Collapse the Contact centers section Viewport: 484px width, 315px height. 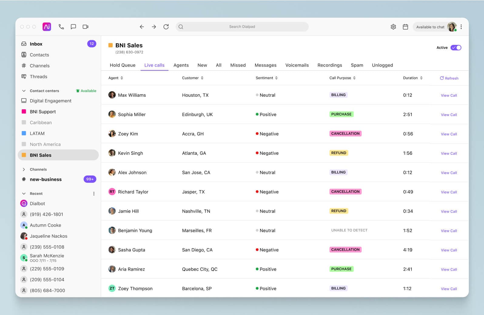pos(24,91)
